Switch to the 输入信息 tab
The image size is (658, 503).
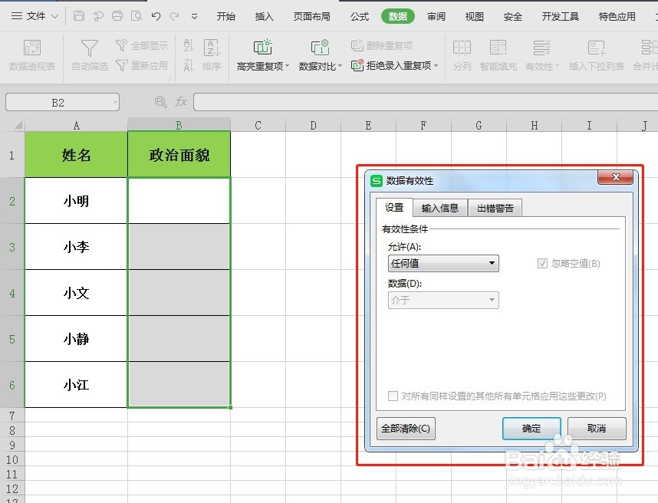click(439, 207)
